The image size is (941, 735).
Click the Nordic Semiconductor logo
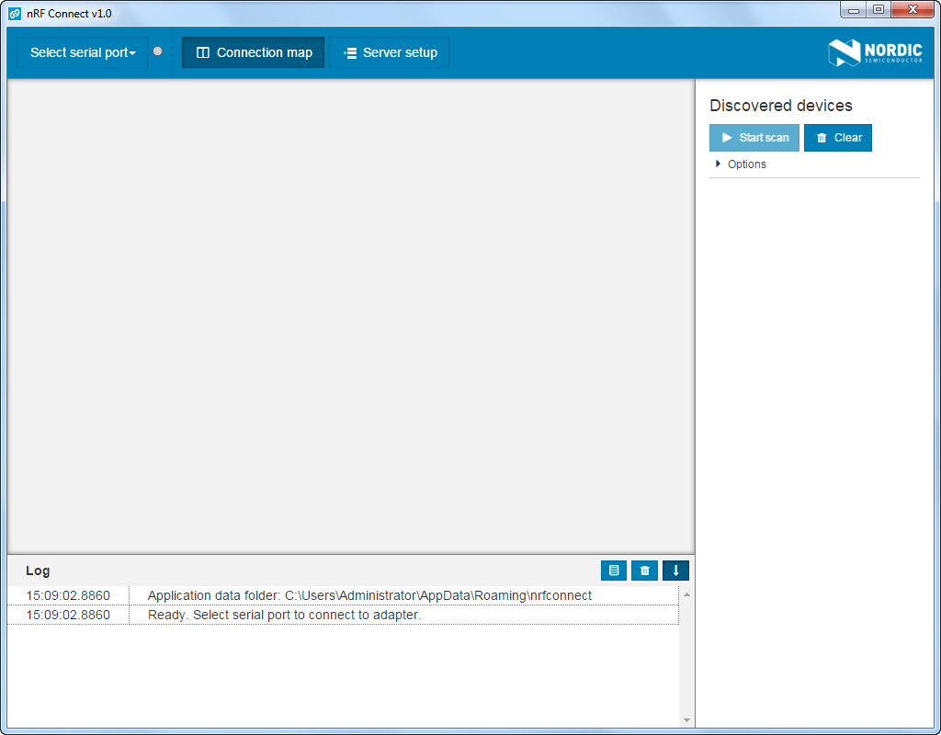(x=875, y=52)
